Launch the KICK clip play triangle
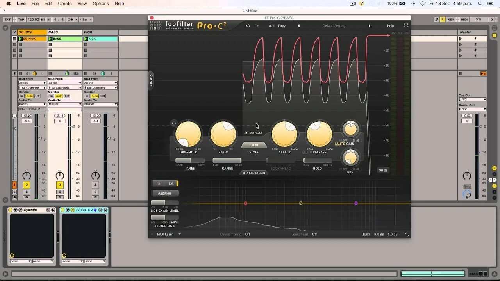This screenshot has width=500, height=281. (x=86, y=39)
